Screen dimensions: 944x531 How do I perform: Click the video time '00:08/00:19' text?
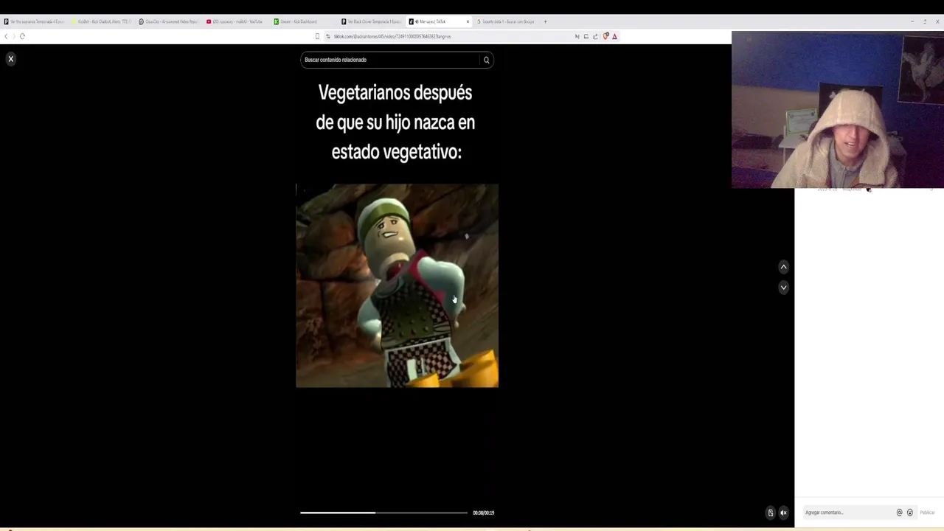point(483,513)
